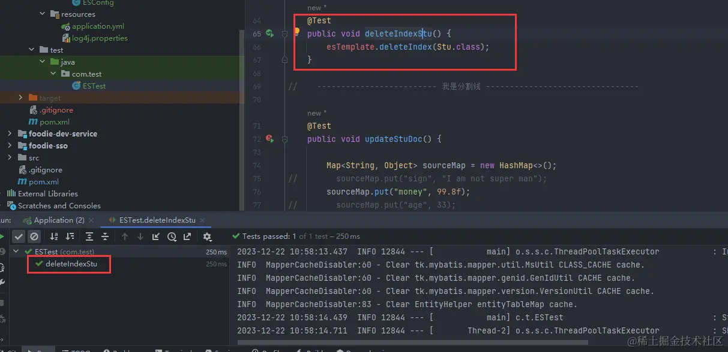
Task: Go to previous failed test arrow
Action: [125, 237]
